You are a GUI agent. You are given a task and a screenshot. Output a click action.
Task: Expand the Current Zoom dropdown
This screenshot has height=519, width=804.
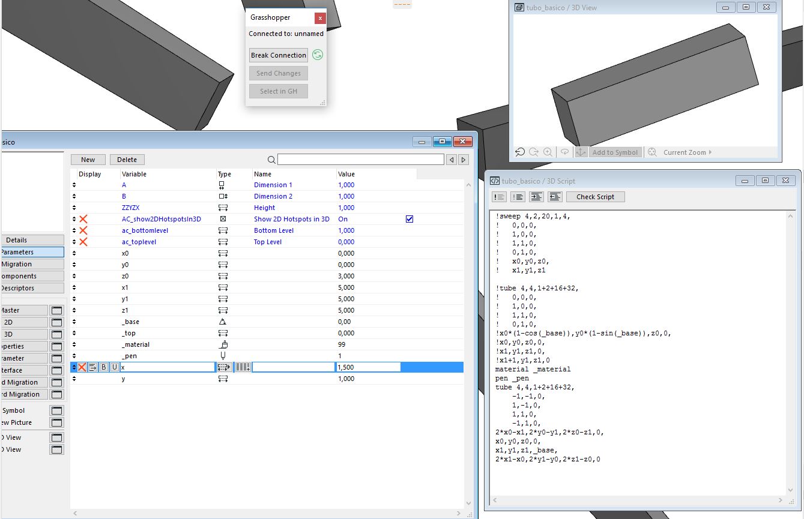(688, 152)
